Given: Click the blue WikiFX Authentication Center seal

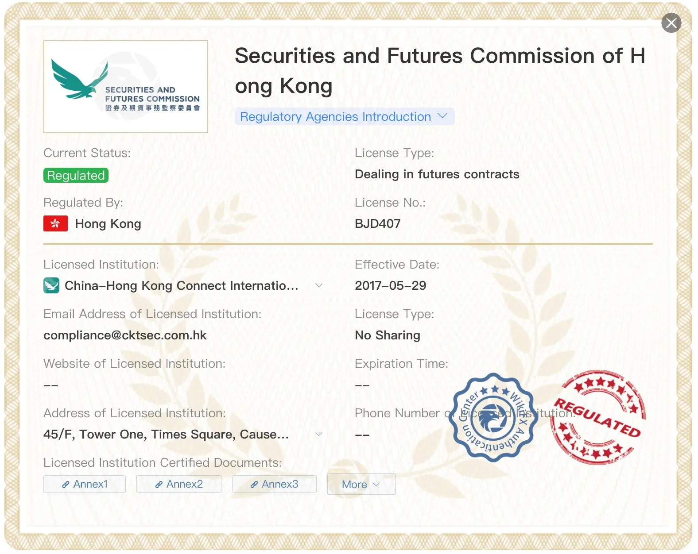Looking at the screenshot, I should 493,417.
